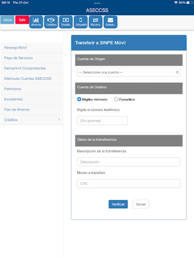Click the Verificar button
194x258 pixels.
[x=118, y=204]
